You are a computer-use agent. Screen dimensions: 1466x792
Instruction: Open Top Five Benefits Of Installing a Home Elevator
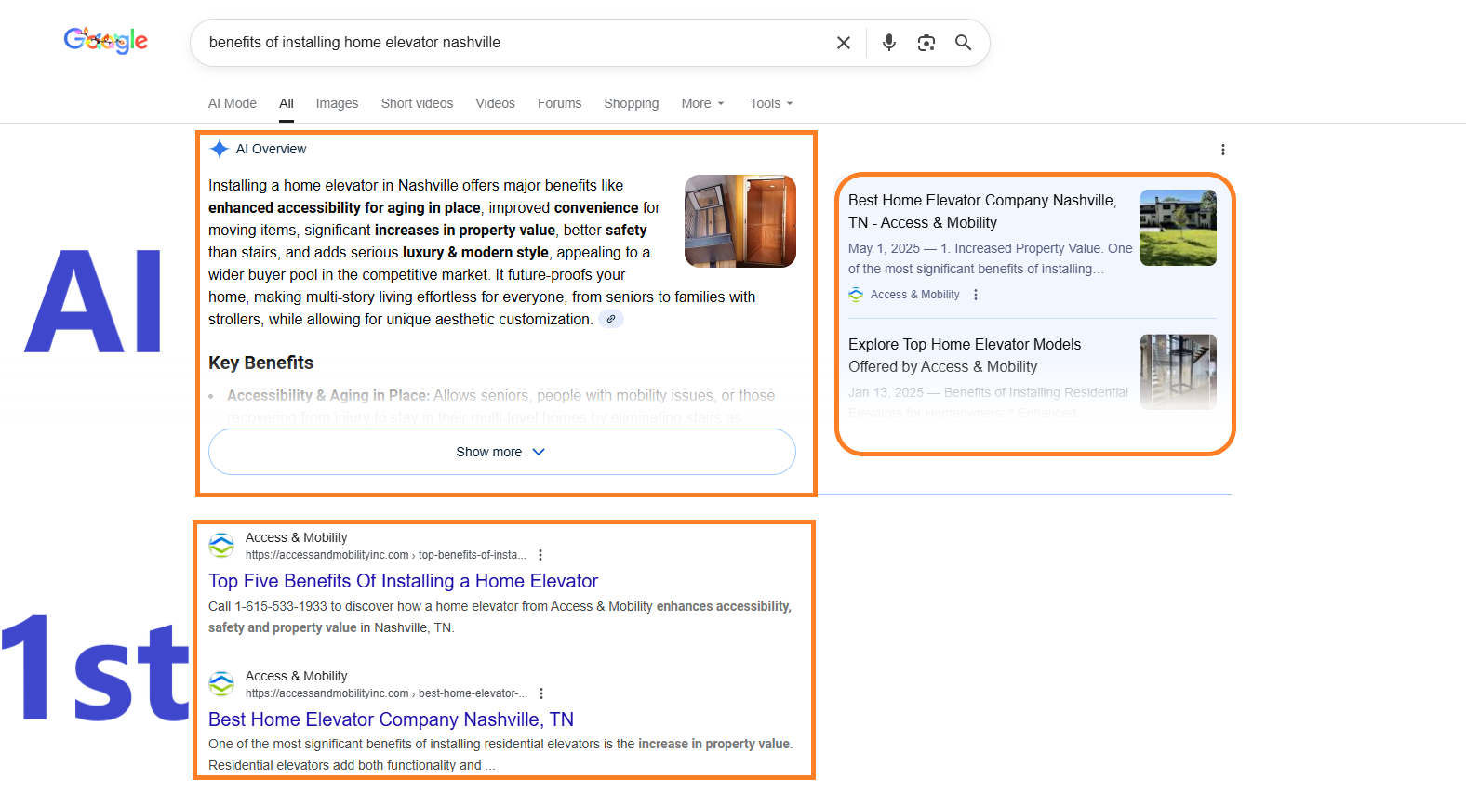tap(403, 581)
